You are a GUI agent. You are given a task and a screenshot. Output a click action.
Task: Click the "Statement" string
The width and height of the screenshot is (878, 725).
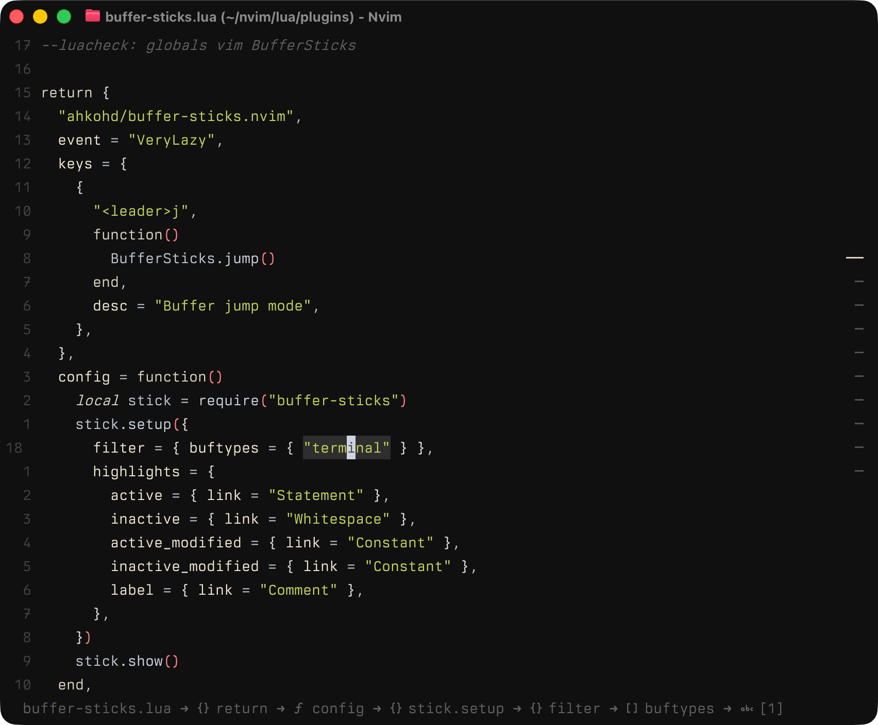(x=316, y=495)
